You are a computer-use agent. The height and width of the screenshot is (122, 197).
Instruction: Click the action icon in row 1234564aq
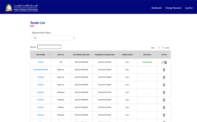tap(164, 77)
